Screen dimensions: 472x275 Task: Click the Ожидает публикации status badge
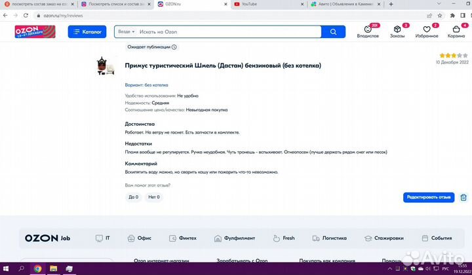coord(152,47)
